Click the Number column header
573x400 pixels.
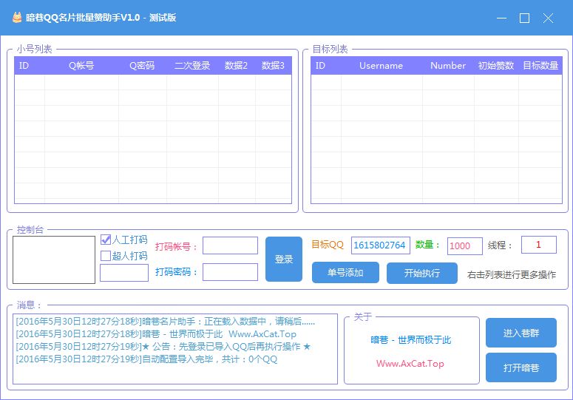448,66
